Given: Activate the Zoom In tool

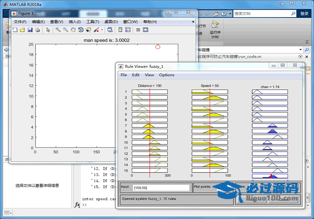Looking at the screenshot, I should pos(58,30).
